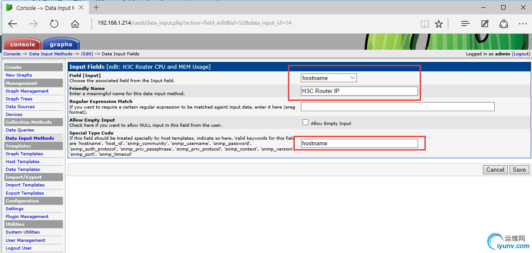Open Settings in sidebar
This screenshot has width=532, height=253.
14,208
